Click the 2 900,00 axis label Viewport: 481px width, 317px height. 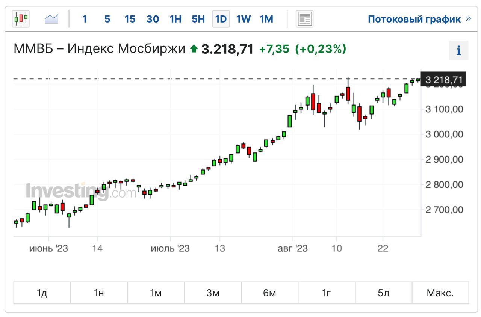click(444, 160)
